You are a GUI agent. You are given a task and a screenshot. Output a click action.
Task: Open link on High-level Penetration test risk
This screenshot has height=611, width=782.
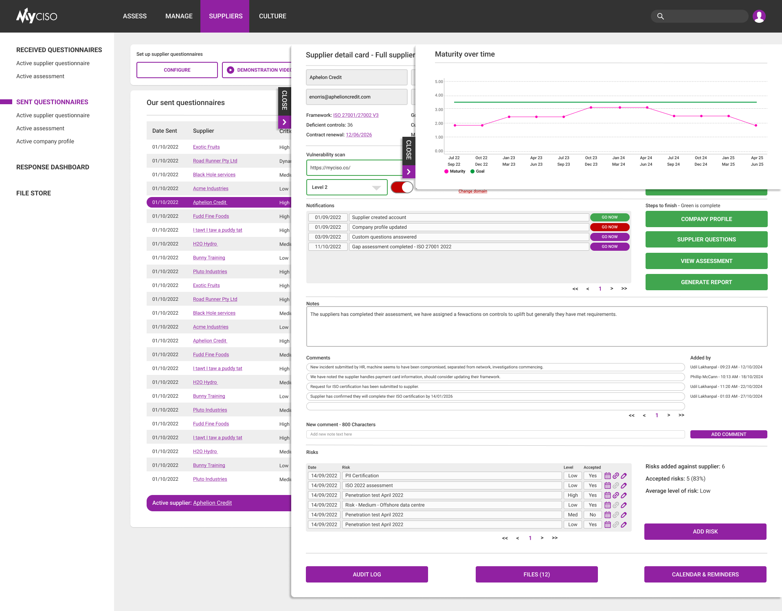pos(616,495)
